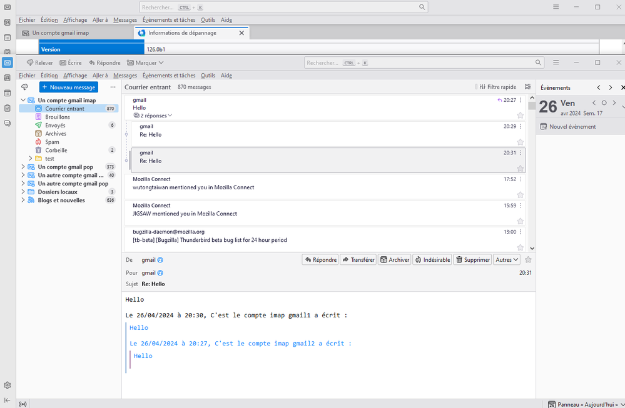
Task: Star the Hello message from gmail at 20:27
Action: coord(520,116)
